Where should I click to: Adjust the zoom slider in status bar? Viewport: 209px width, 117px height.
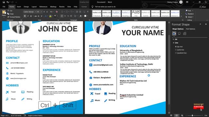click(x=192, y=116)
